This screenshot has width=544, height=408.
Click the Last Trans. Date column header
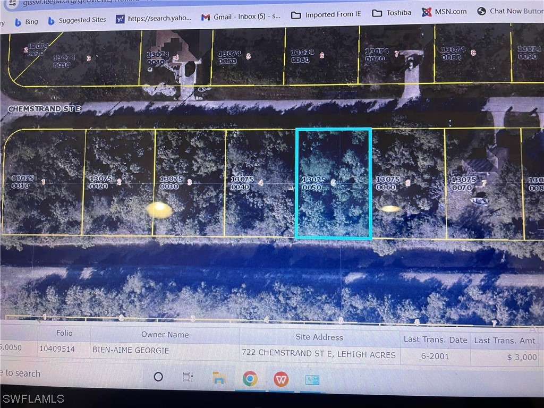click(435, 339)
